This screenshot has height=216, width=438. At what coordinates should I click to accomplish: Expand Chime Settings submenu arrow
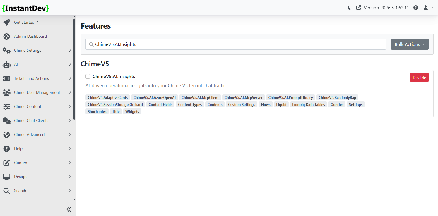click(70, 50)
